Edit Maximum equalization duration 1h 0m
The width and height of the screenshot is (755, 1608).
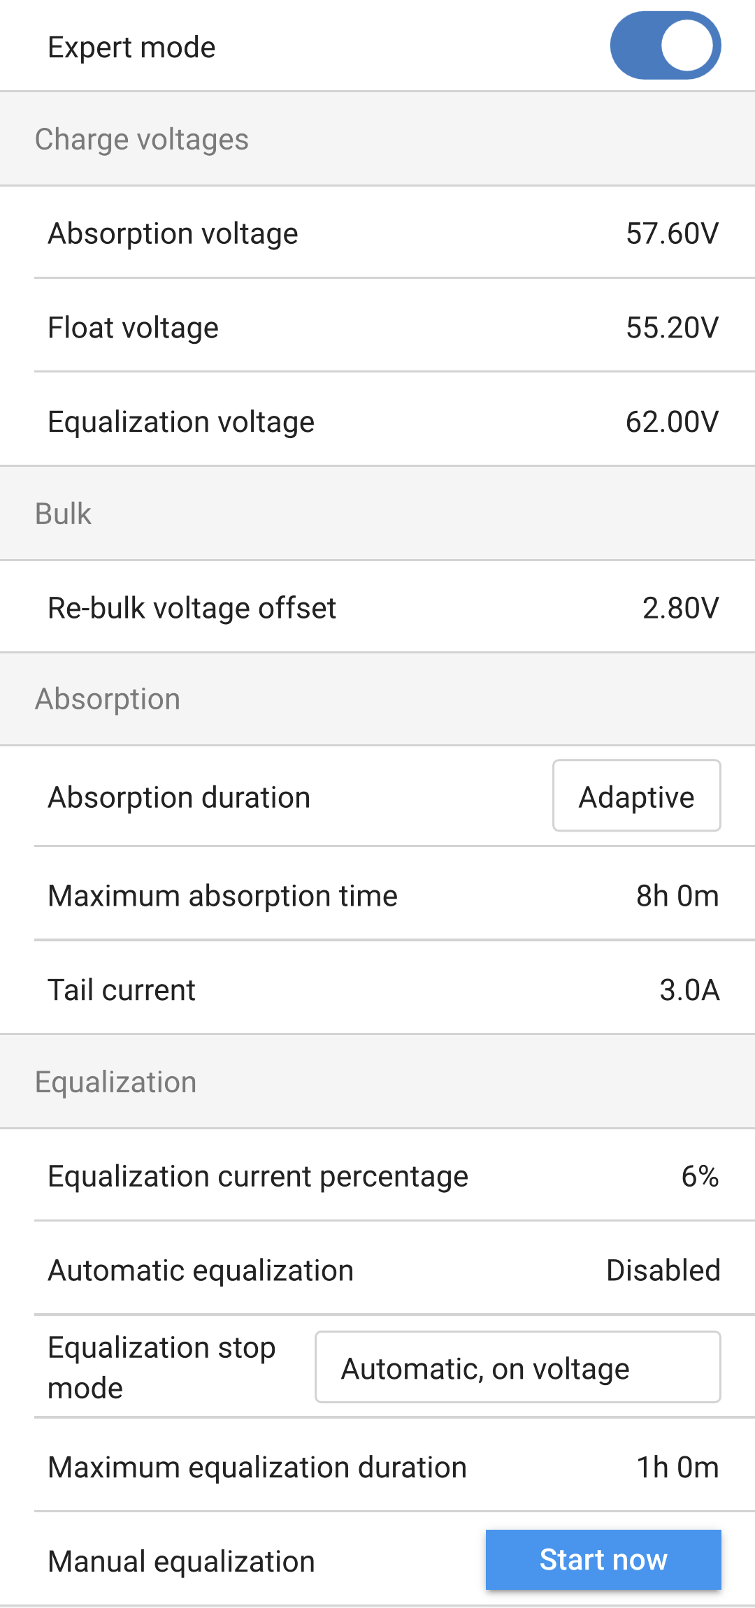coord(677,1468)
